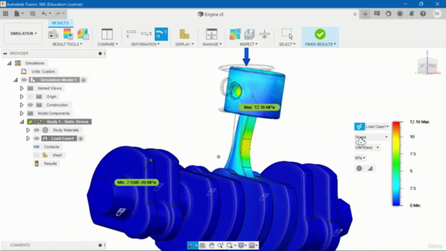Viewport: 446px width, 251px height.
Task: Click the Save icon
Action: point(33,14)
